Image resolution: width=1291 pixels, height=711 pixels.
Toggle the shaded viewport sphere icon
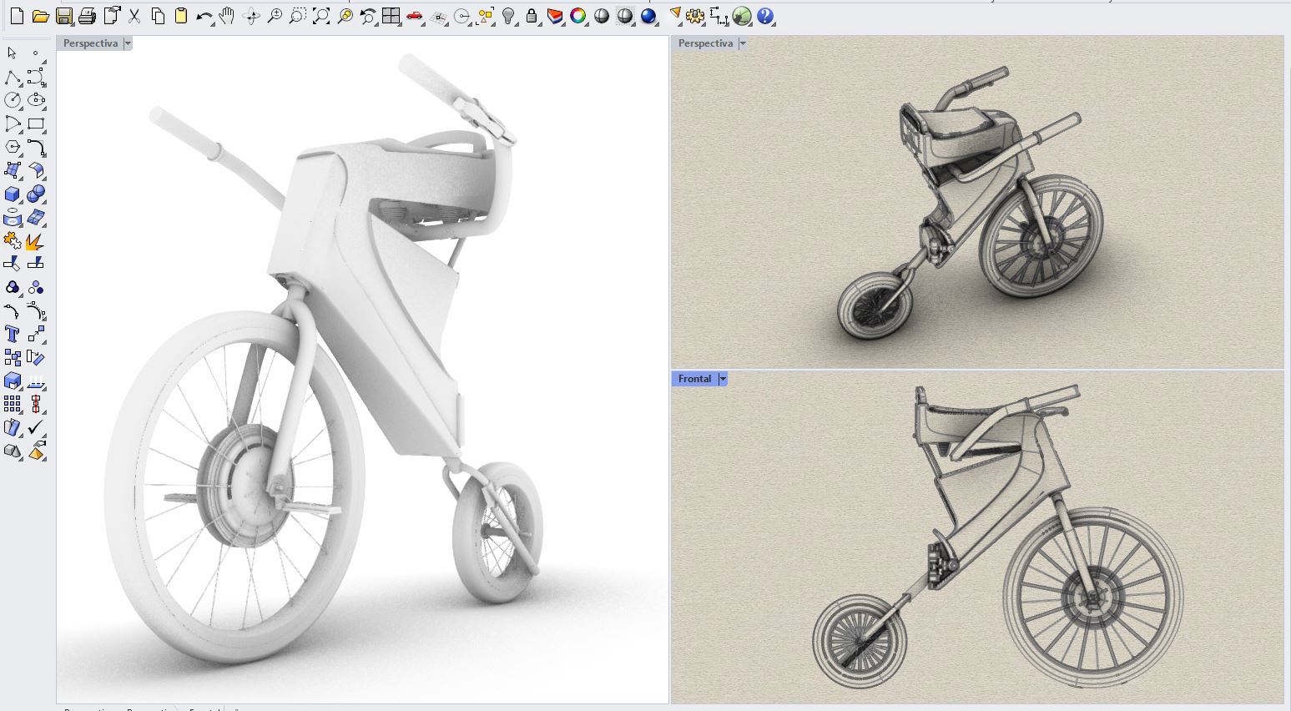click(x=602, y=16)
